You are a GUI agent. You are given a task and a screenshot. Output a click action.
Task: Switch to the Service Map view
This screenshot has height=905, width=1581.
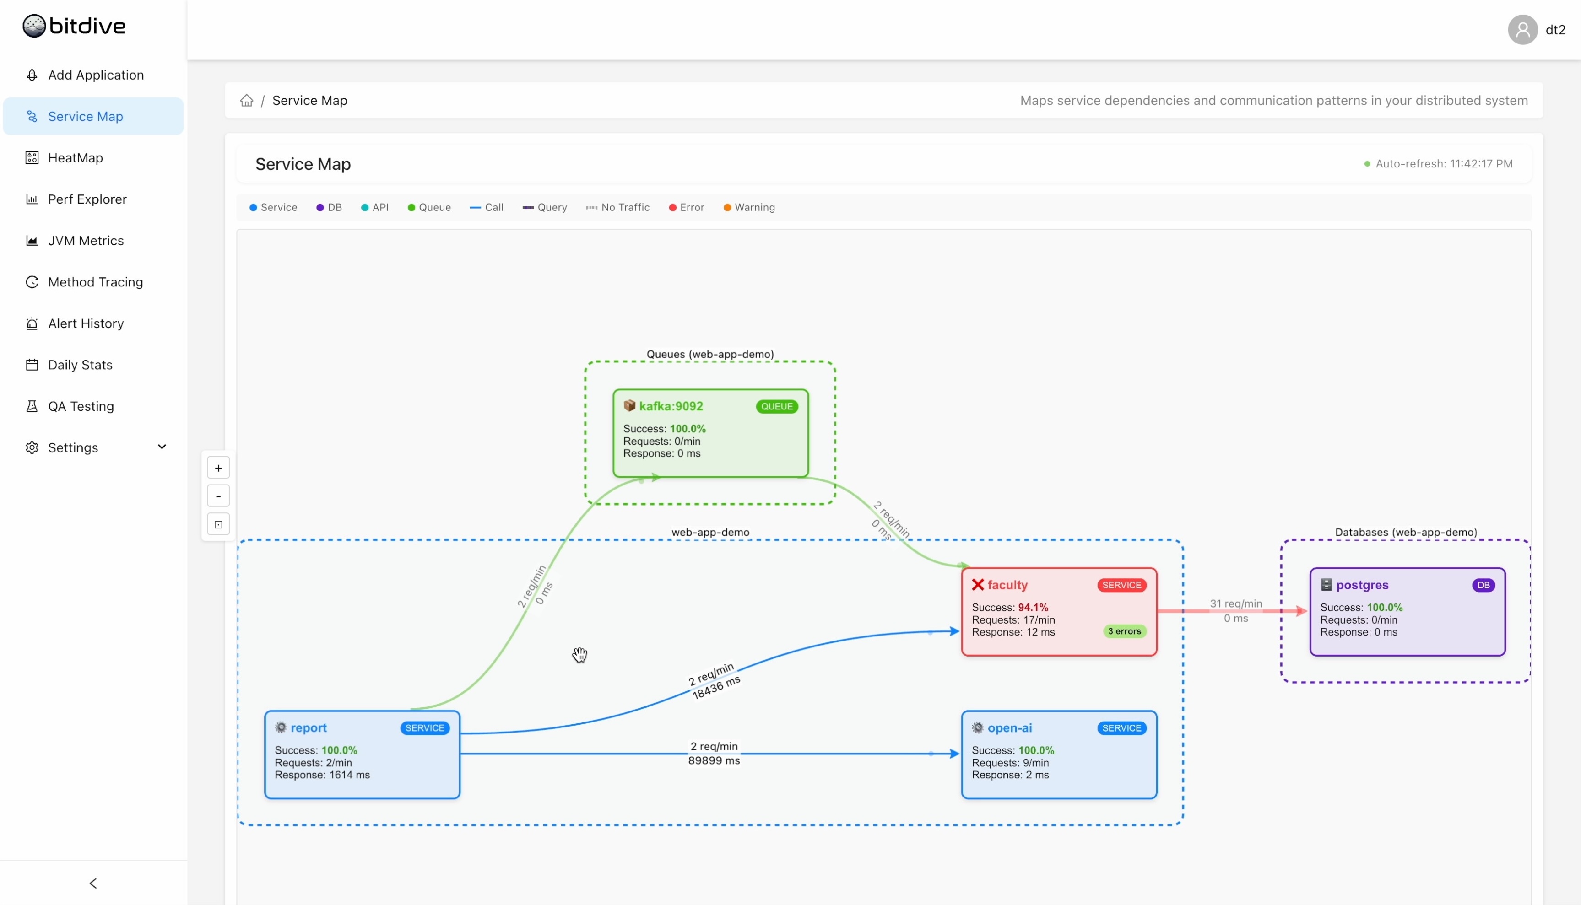tap(85, 116)
